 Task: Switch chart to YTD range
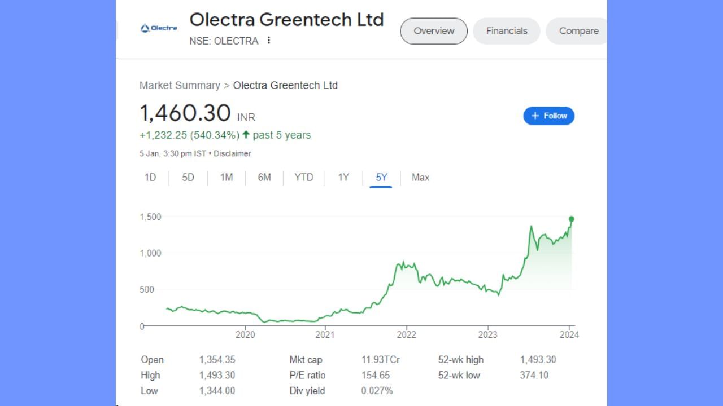coord(304,178)
